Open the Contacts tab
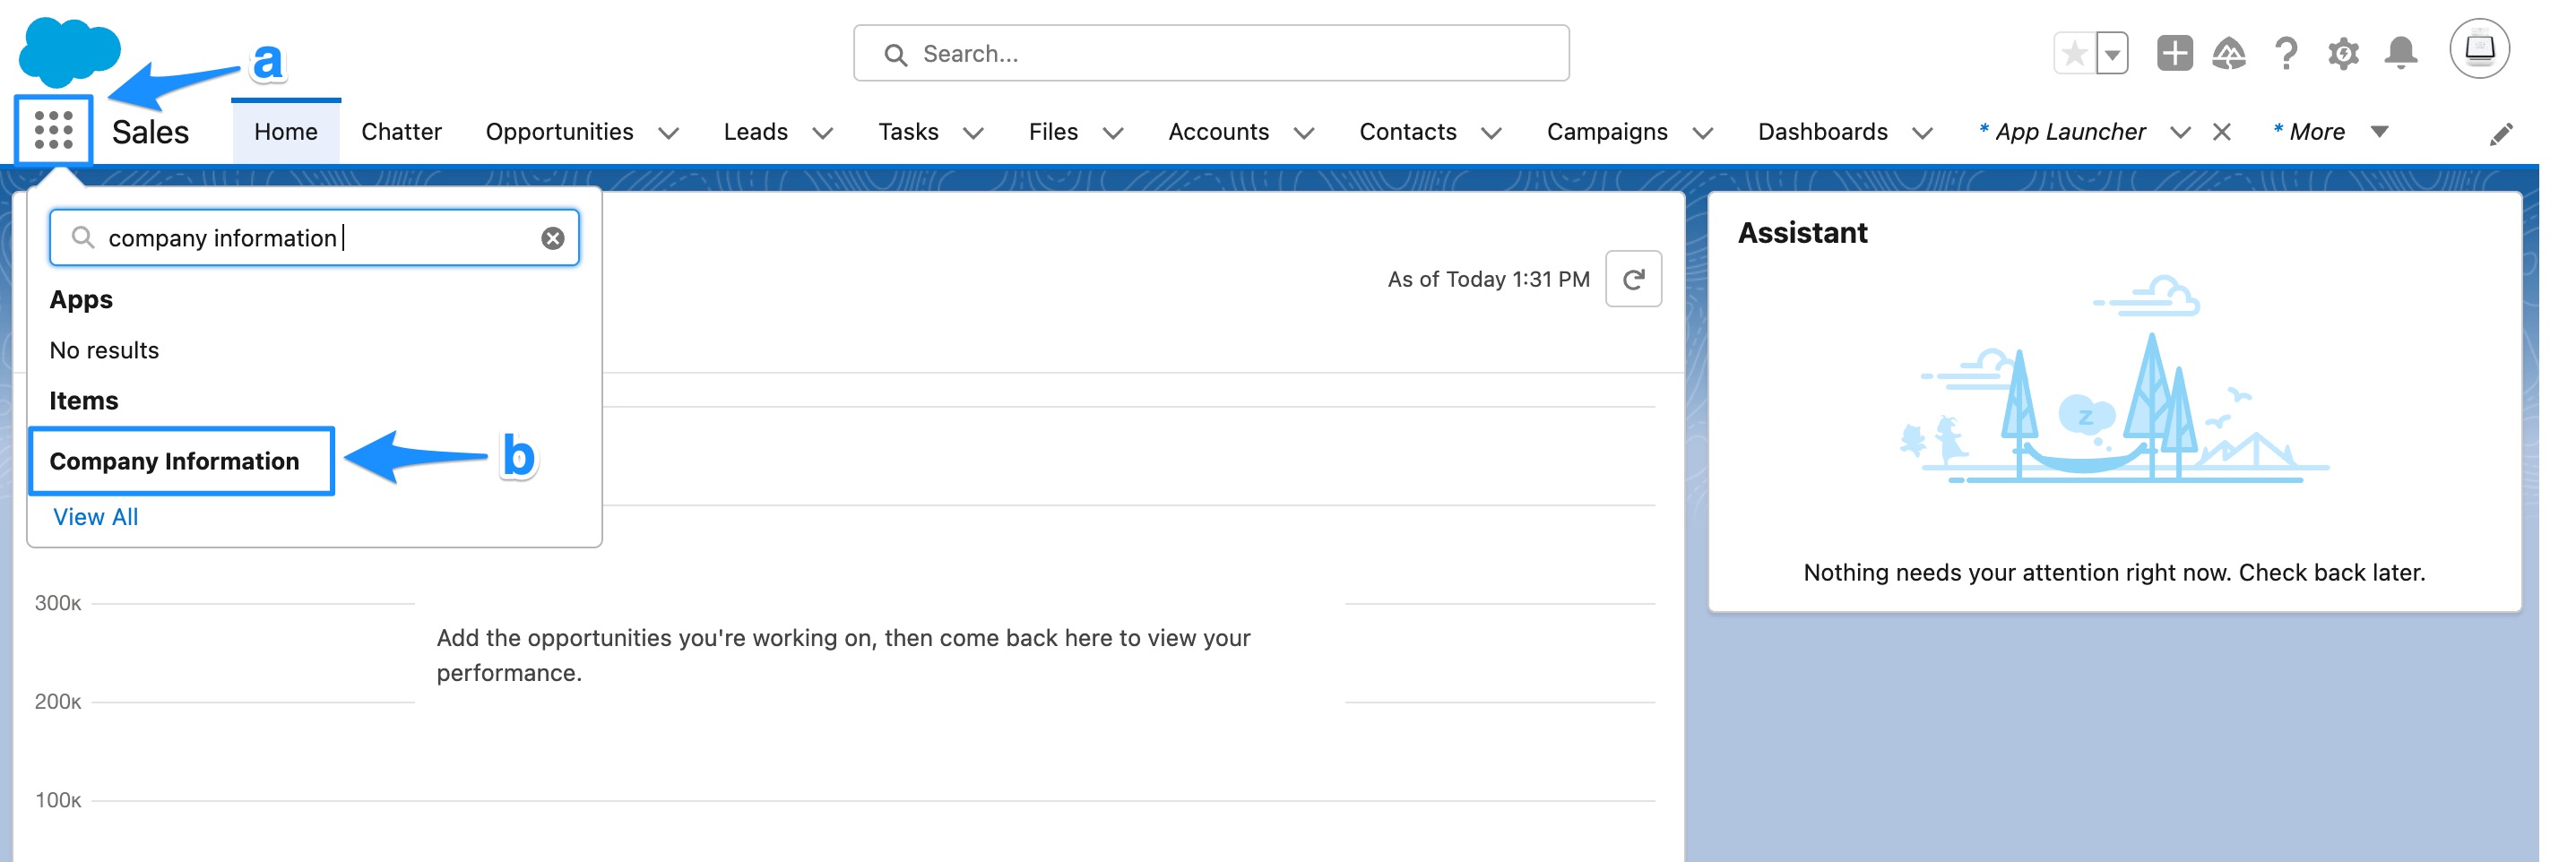This screenshot has width=2576, height=862. pyautogui.click(x=1407, y=132)
